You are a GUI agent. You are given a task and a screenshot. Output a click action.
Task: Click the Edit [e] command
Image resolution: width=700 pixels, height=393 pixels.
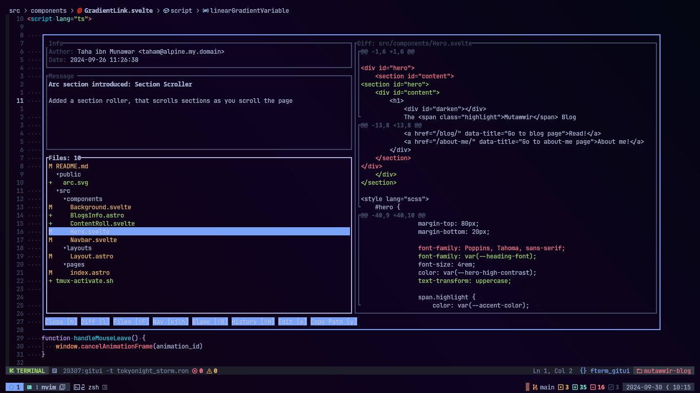click(293, 322)
